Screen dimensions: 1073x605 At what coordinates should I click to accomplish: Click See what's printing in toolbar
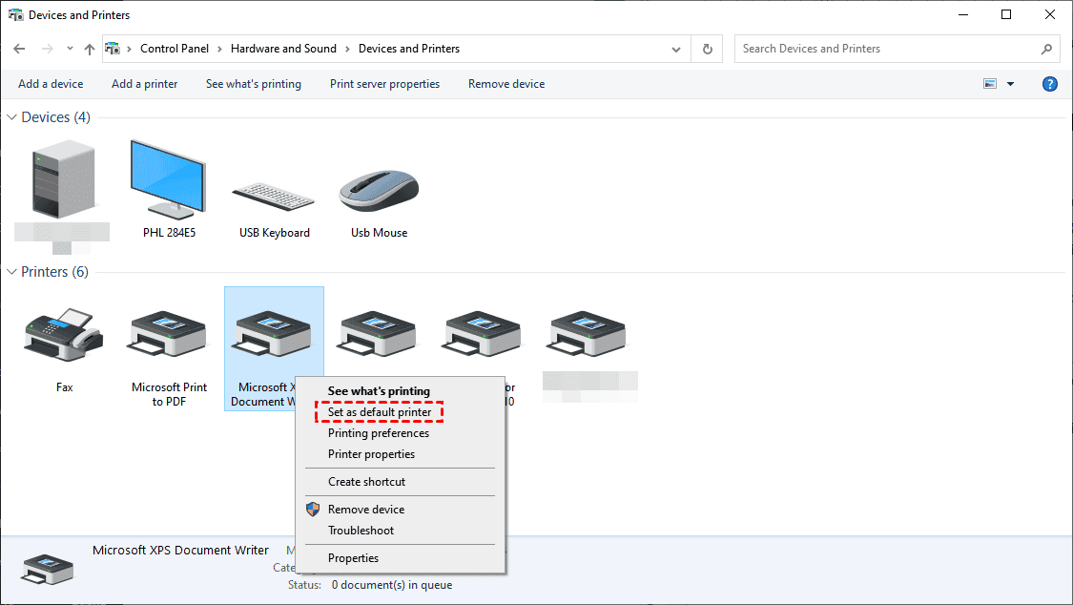253,84
